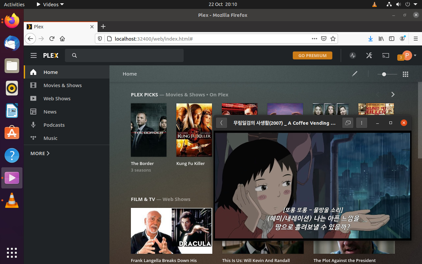Open Rhythmbox from the dock
Viewport: 422px width, 264px height.
[x=12, y=88]
